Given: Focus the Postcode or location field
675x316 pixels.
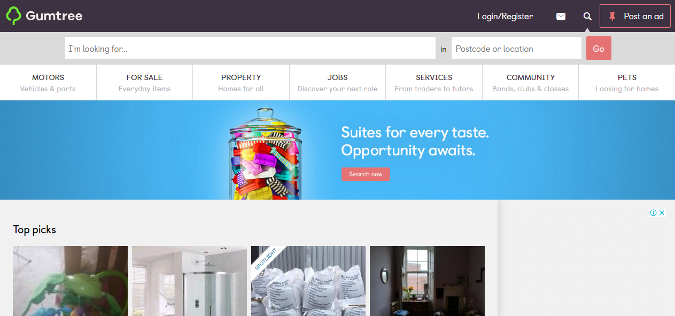Looking at the screenshot, I should coord(516,48).
